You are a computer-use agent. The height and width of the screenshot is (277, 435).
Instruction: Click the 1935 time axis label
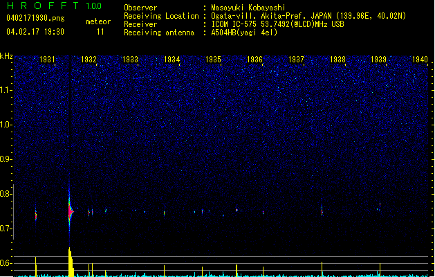click(x=213, y=59)
